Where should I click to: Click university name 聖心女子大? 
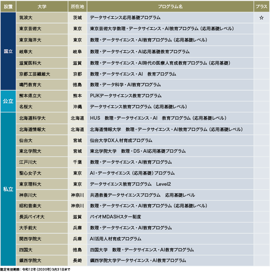pyautogui.click(x=30, y=173)
